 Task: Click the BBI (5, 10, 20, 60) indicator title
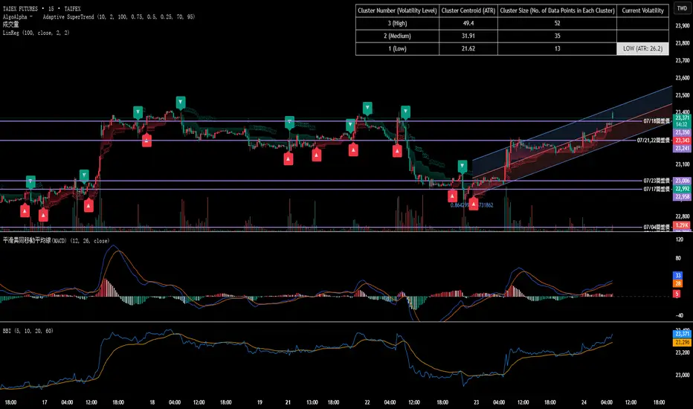click(x=33, y=329)
